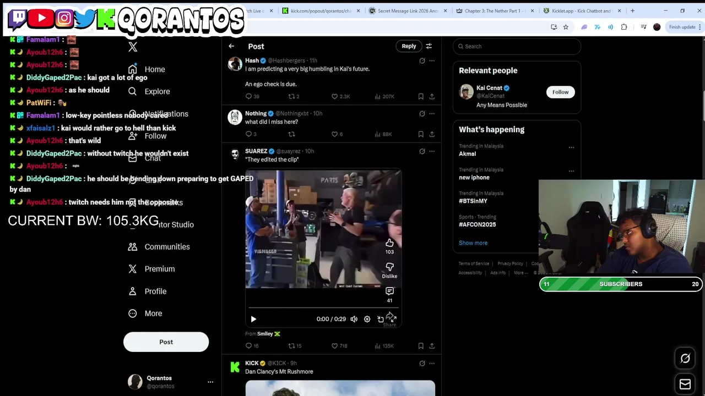Open video comments icon showing 41
The width and height of the screenshot is (705, 396).
point(389,291)
